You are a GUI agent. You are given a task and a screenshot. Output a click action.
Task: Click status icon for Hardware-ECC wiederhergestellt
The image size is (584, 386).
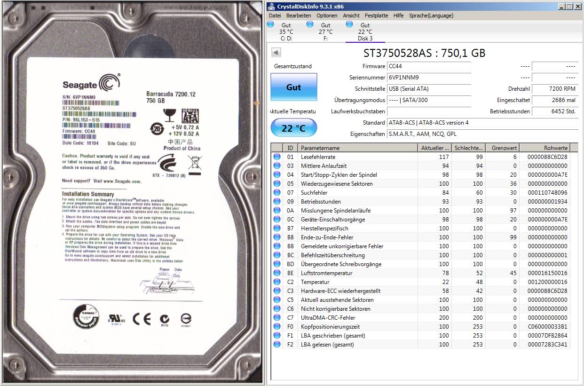pos(277,291)
